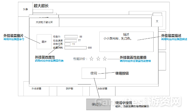
Task: Click the 图片 device image box
Action: (x=44, y=42)
